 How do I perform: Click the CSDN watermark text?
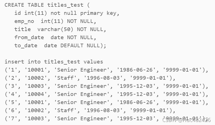[187, 120]
